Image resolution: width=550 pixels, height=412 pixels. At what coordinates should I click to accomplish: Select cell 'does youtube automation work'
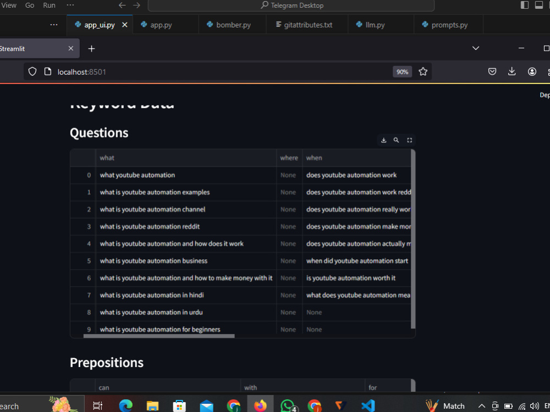click(x=357, y=175)
